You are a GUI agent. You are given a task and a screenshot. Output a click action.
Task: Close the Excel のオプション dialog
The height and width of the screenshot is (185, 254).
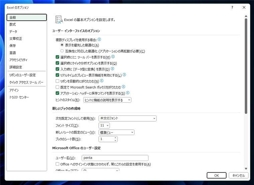pyautogui.click(x=244, y=7)
